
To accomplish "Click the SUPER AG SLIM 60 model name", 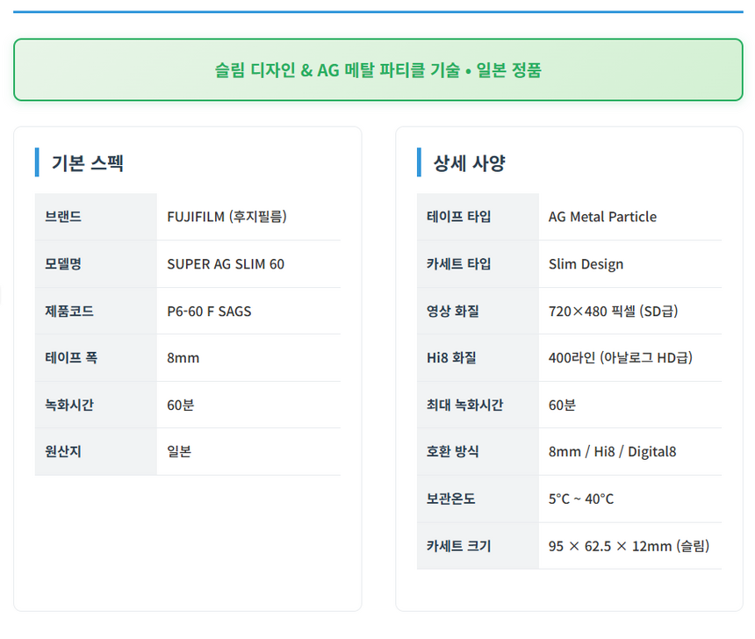I will click(x=226, y=264).
